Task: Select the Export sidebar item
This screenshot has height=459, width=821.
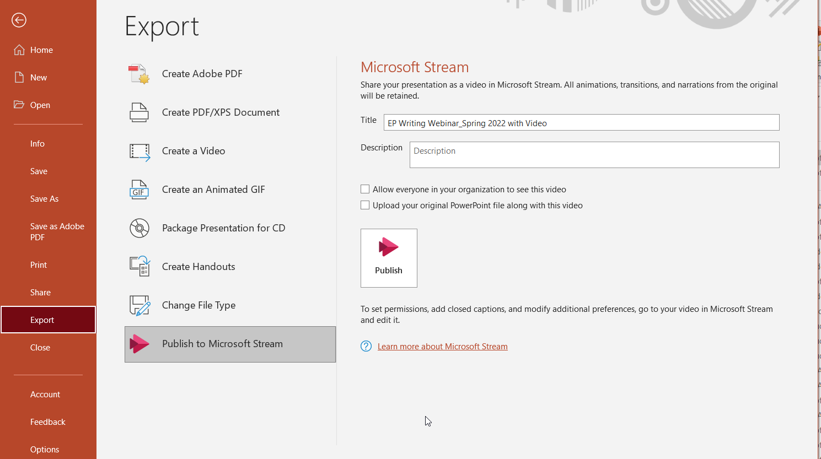Action: coord(48,320)
